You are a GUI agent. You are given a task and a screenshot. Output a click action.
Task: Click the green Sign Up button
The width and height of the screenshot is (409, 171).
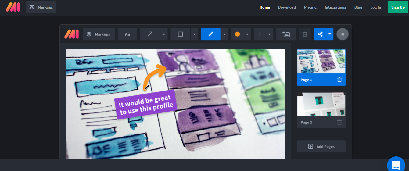coord(398,7)
